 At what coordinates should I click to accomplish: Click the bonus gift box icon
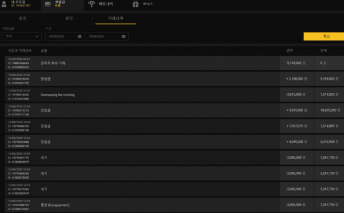click(x=135, y=4)
